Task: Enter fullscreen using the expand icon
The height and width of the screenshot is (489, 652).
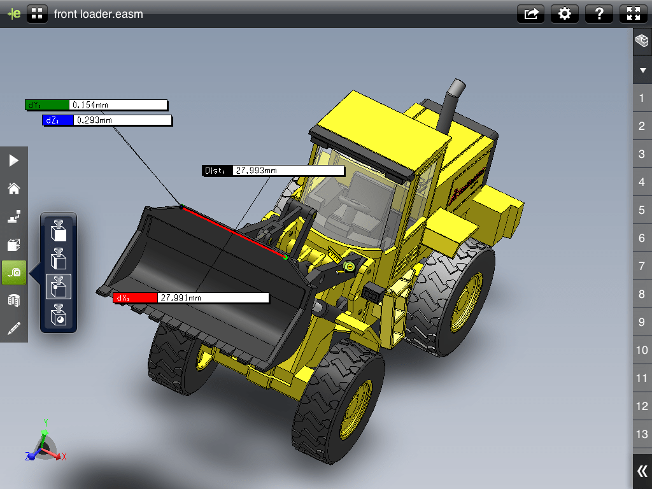Action: (x=633, y=13)
